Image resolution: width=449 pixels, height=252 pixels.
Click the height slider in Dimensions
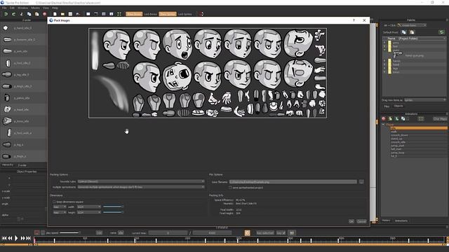(113, 212)
